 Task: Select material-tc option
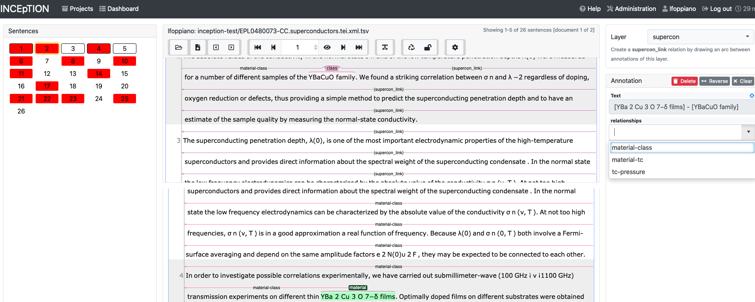682,160
